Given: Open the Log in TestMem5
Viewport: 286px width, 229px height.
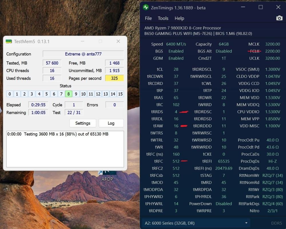Looking at the screenshot, I should tap(111, 123).
